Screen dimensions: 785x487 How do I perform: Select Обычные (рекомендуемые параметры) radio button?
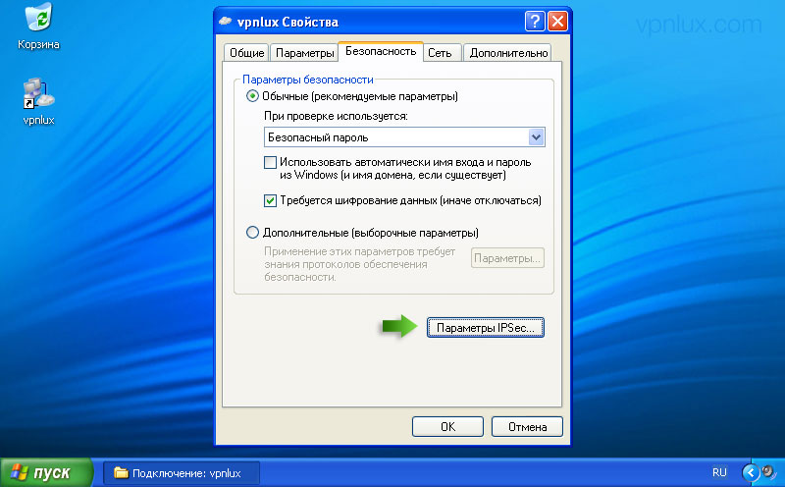252,96
